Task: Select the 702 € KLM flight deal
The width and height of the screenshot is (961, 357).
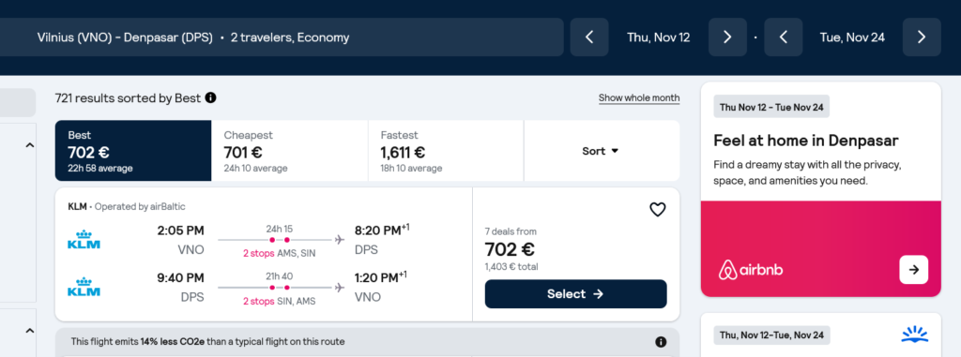Action: [x=575, y=294]
